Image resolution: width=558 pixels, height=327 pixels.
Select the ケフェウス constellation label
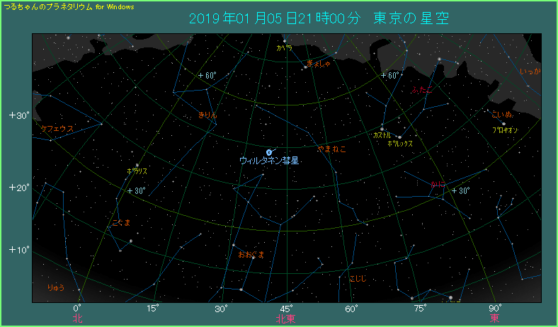pyautogui.click(x=57, y=128)
